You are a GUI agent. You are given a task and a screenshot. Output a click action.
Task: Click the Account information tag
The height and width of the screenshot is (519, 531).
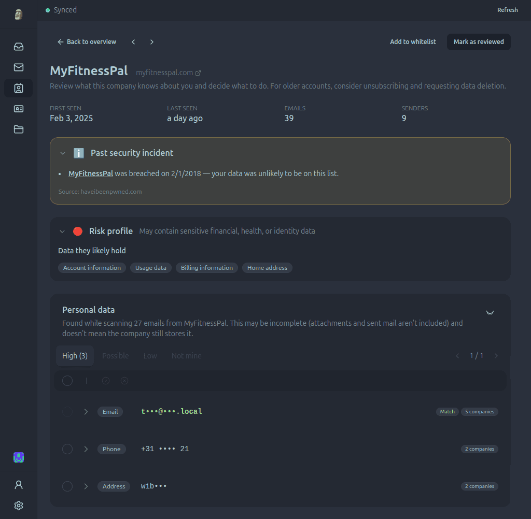(92, 268)
